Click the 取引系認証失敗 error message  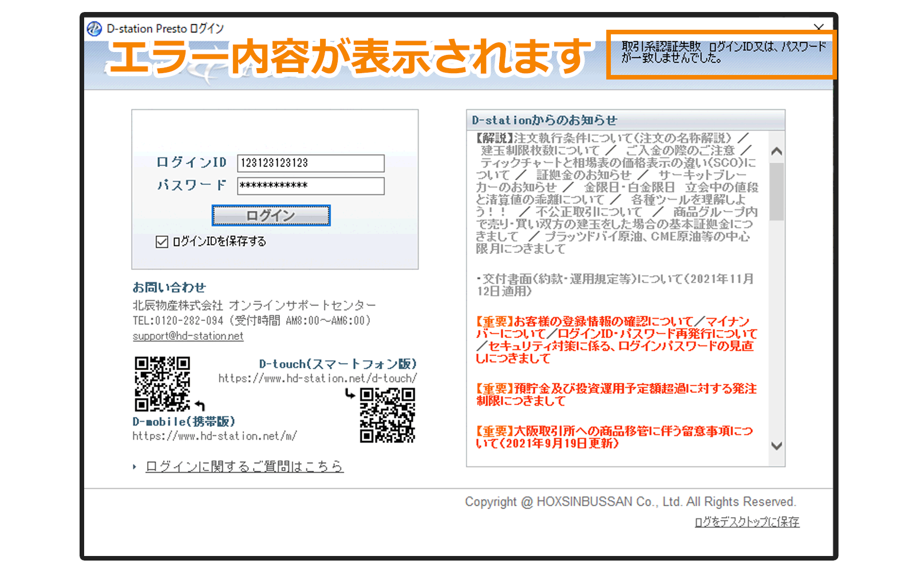(722, 53)
